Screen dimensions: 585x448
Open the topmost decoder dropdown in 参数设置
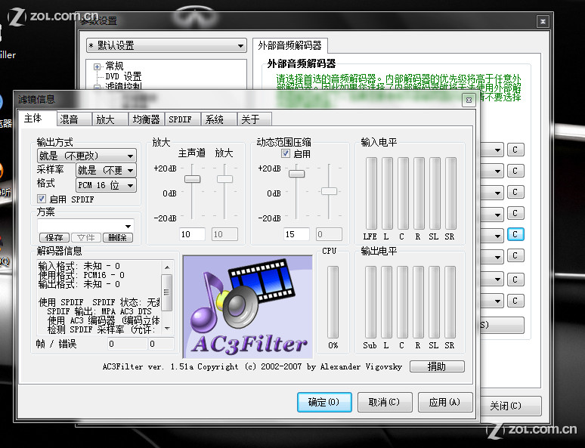492,150
